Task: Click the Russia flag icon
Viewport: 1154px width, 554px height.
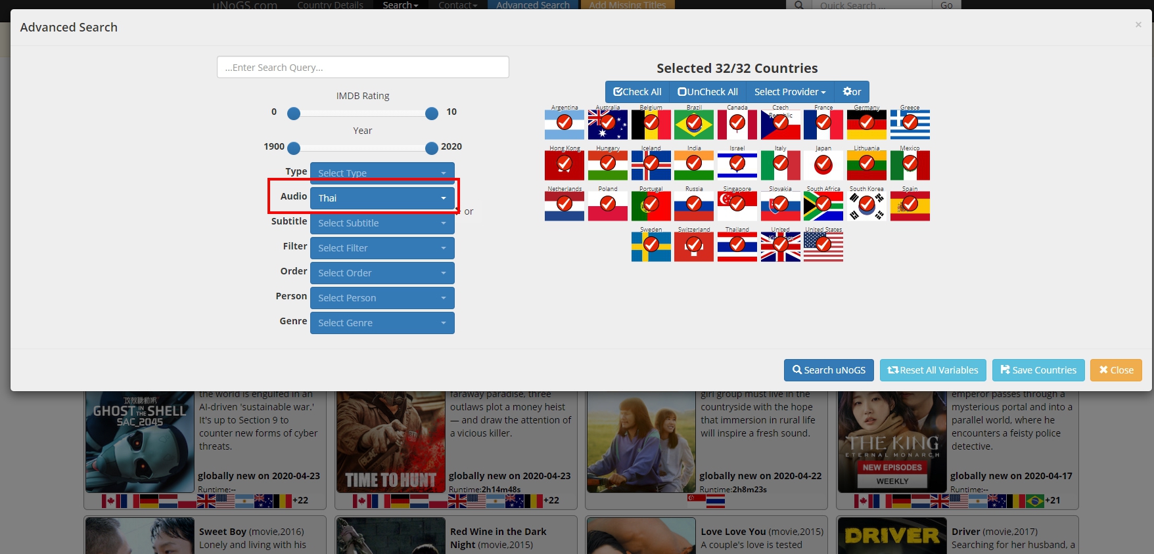Action: click(x=694, y=205)
